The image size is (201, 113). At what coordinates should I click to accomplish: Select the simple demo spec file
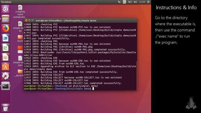[x=19, y=61]
